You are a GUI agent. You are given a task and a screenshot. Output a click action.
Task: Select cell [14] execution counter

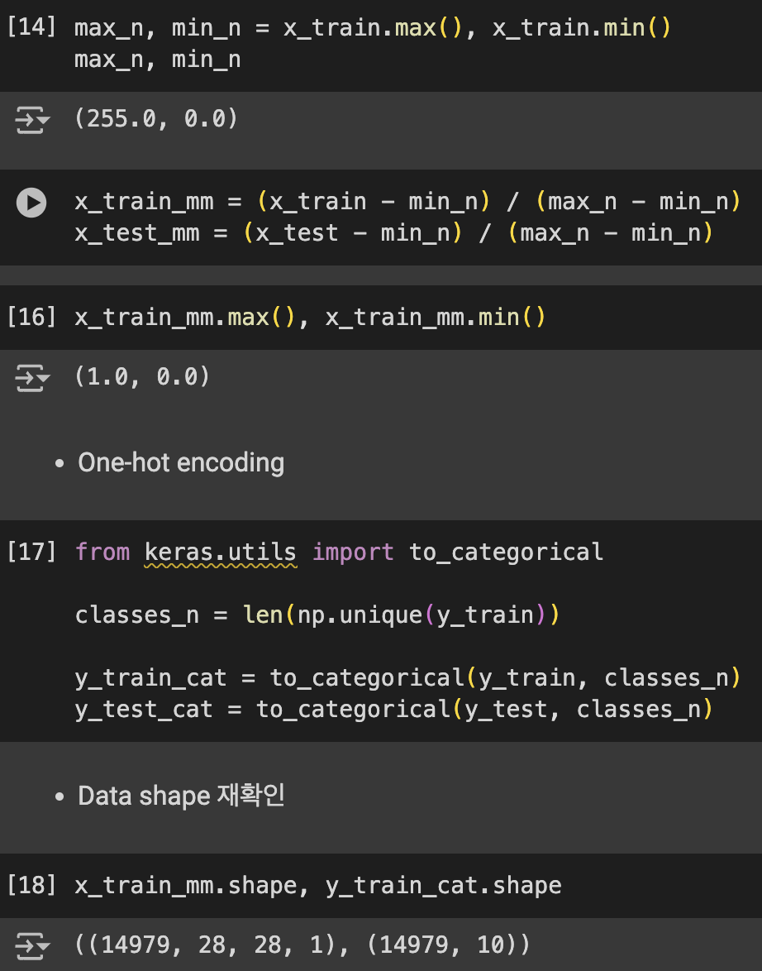pos(31,28)
